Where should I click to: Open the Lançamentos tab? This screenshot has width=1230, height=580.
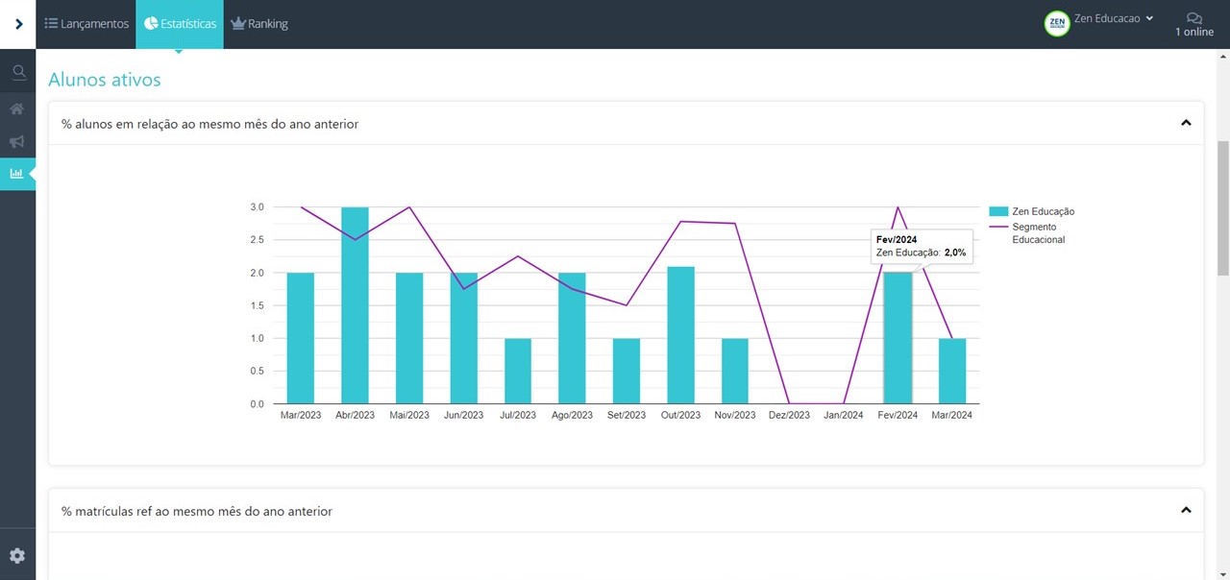pyautogui.click(x=86, y=24)
